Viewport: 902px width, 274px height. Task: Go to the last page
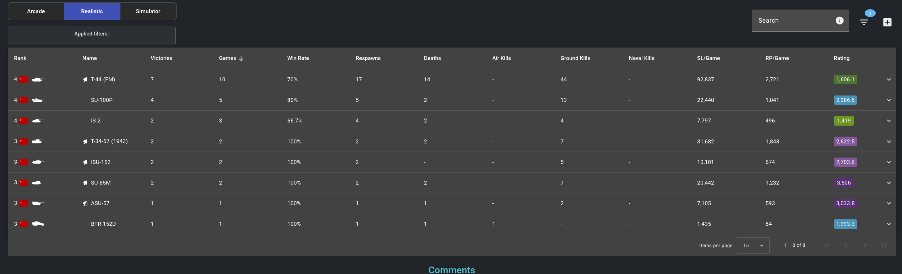884,245
